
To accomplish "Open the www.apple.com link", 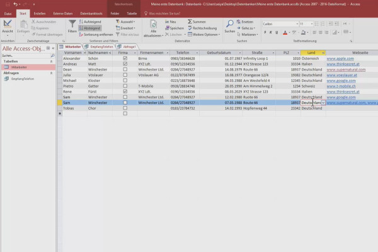I will coord(340,59).
